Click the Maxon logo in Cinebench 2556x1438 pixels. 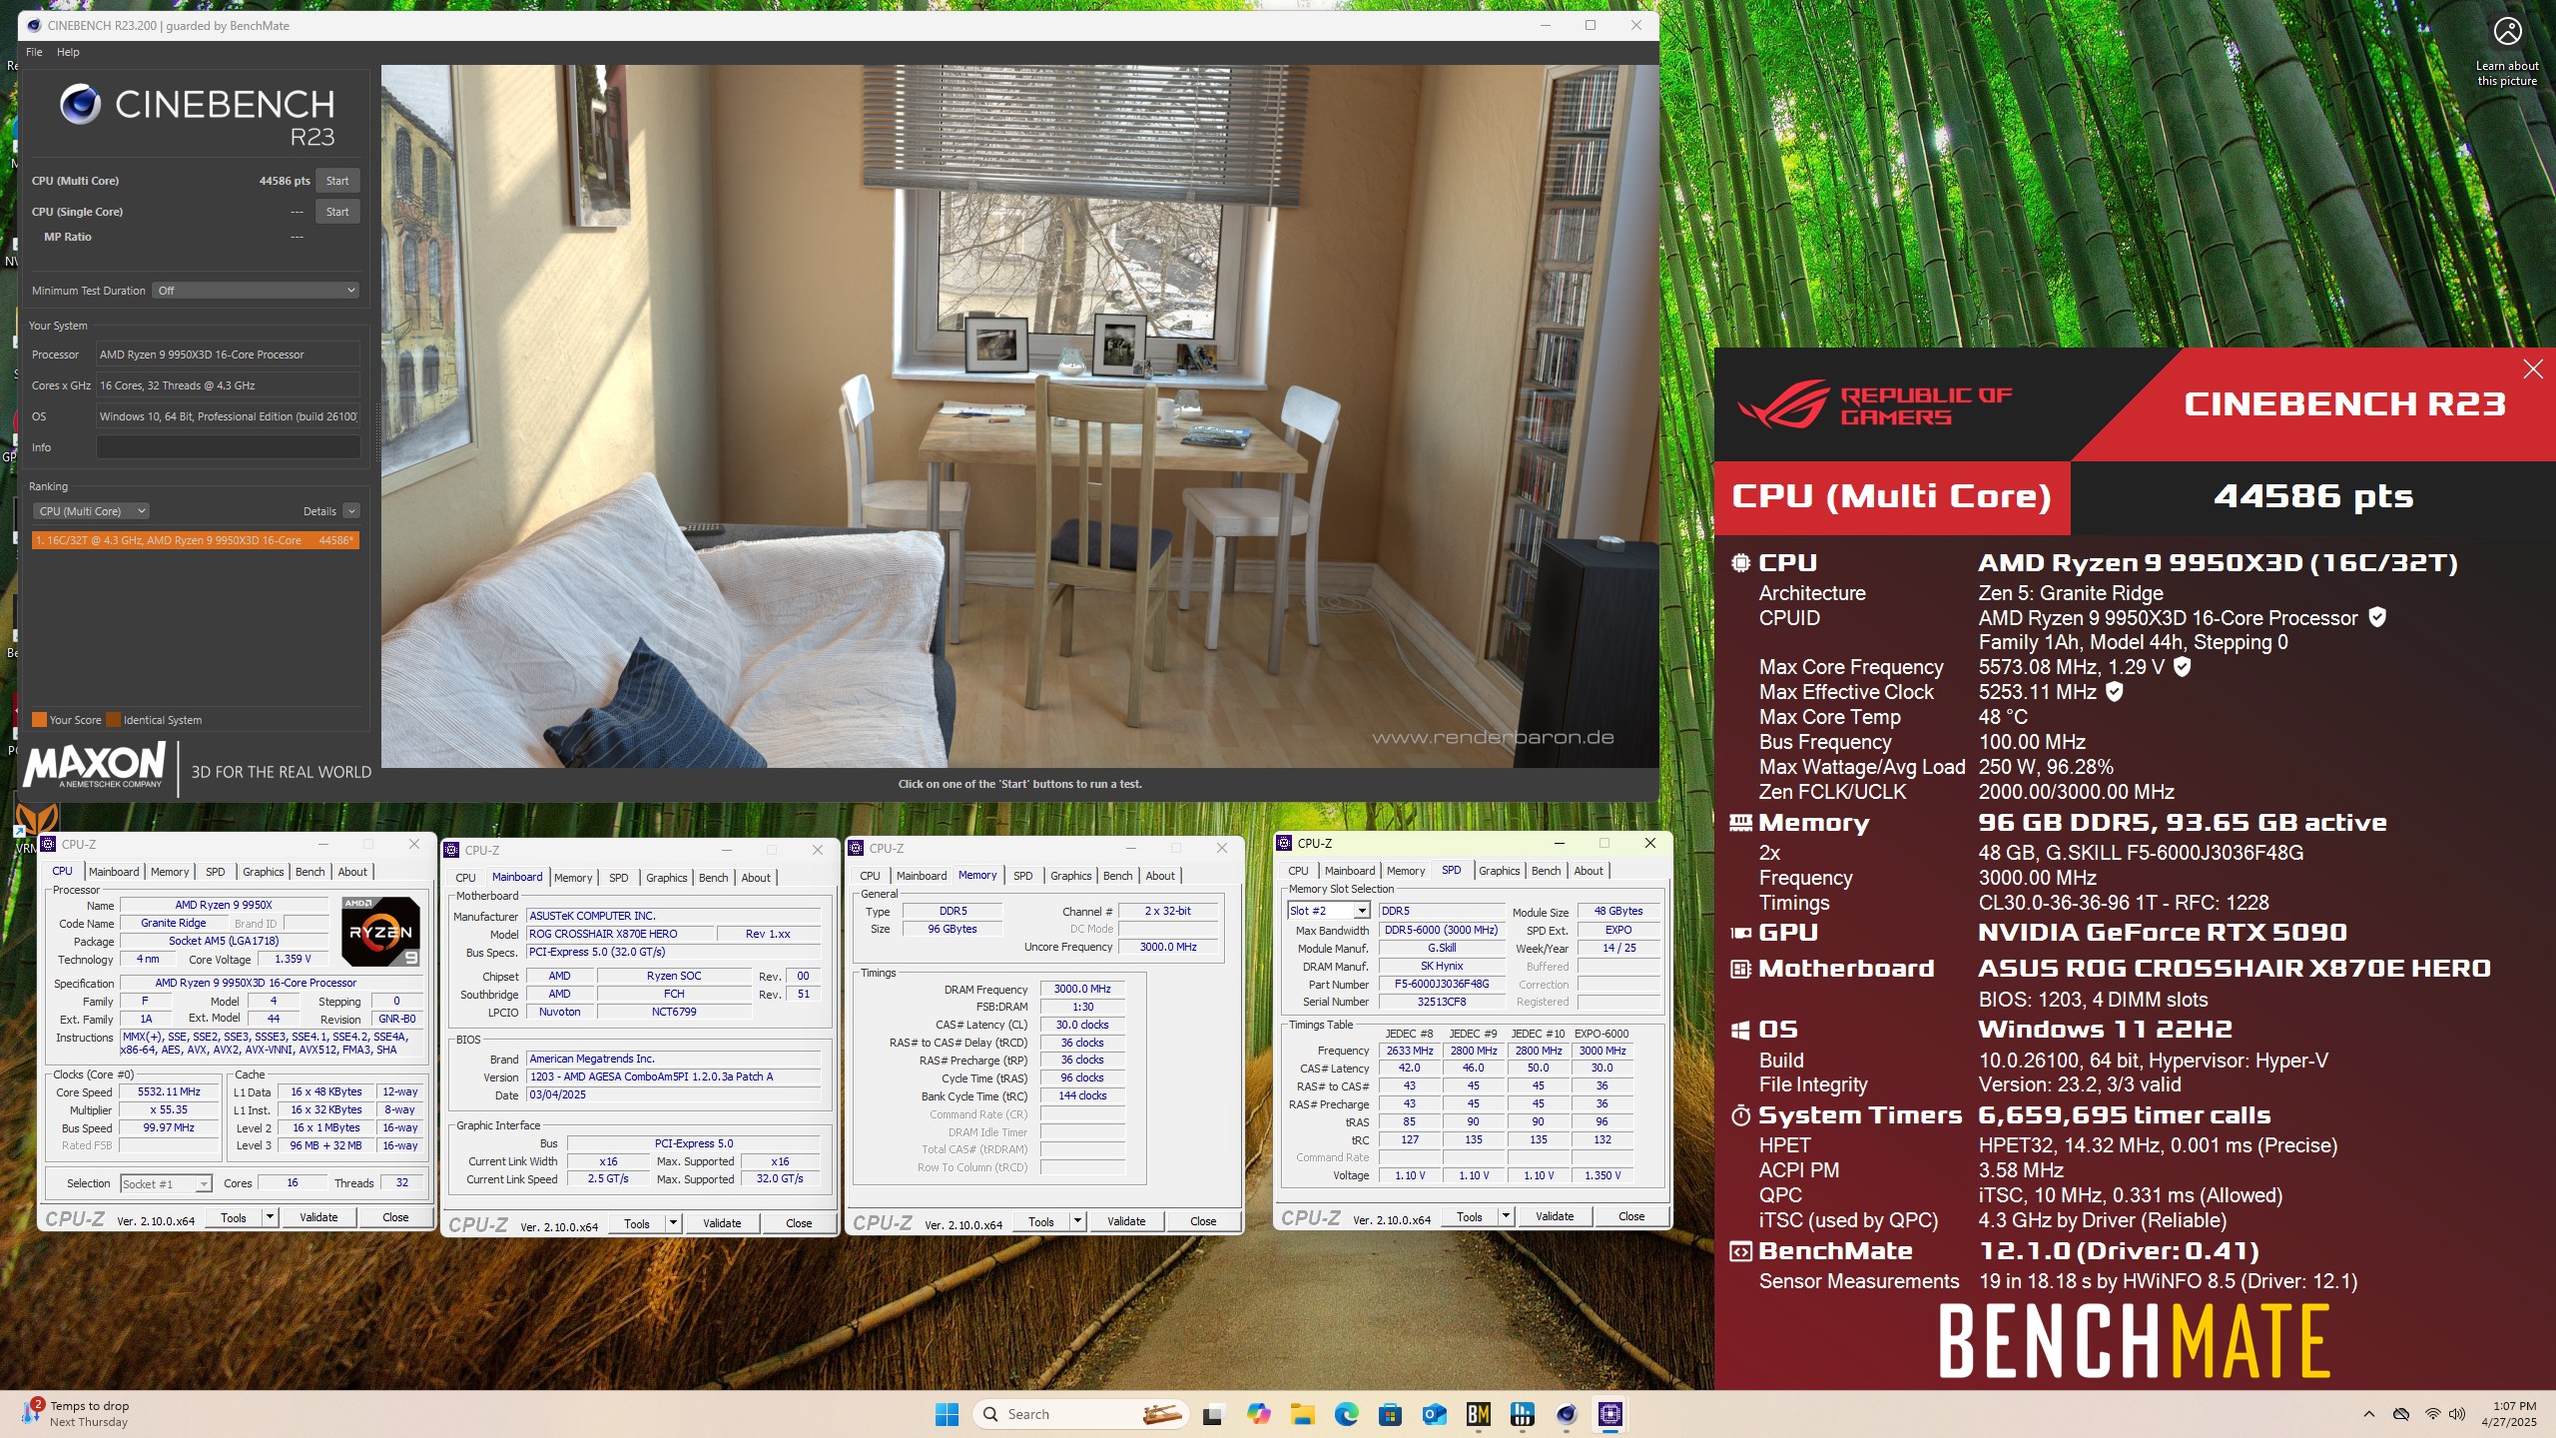pyautogui.click(x=95, y=766)
